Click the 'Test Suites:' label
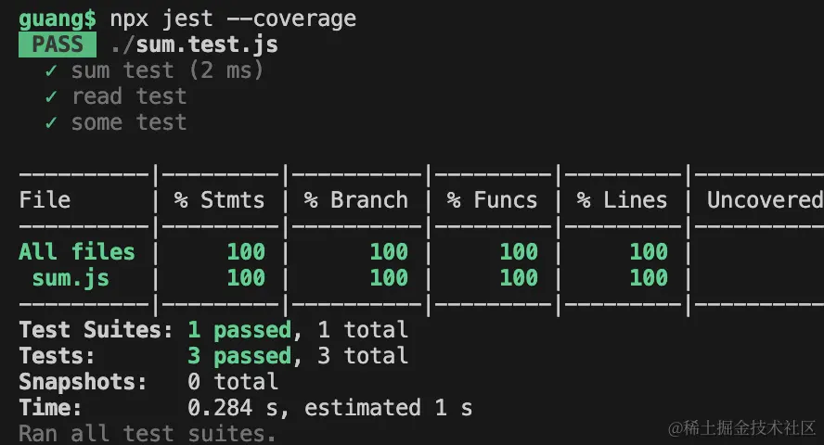Image resolution: width=824 pixels, height=445 pixels. coord(97,330)
